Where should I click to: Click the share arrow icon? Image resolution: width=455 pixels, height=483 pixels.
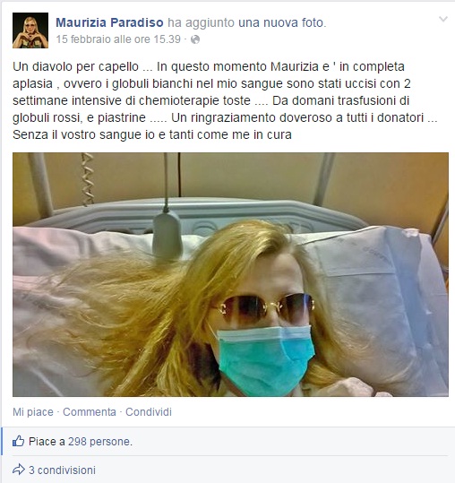(19, 470)
